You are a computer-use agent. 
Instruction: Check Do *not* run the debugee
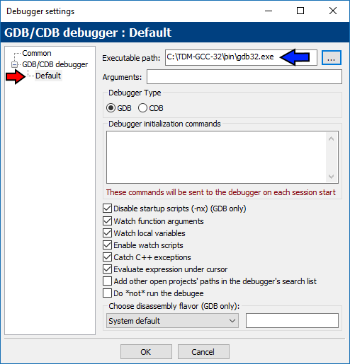pyautogui.click(x=107, y=293)
